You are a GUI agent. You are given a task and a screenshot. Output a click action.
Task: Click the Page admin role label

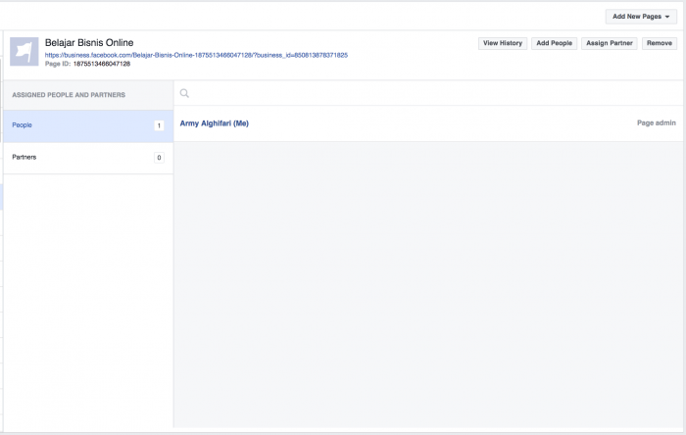coord(657,123)
